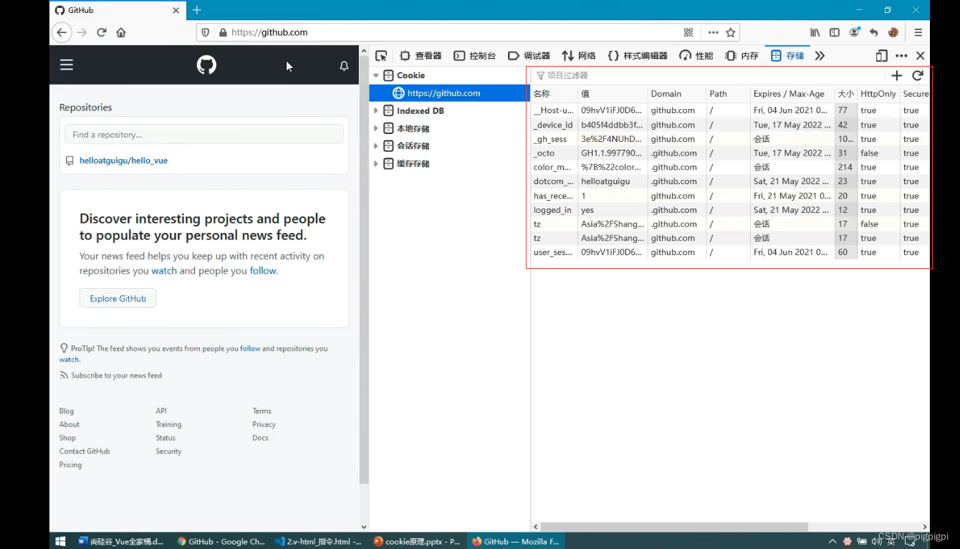The image size is (960, 549).
Task: Open the Pricing footer link
Action: (x=70, y=464)
